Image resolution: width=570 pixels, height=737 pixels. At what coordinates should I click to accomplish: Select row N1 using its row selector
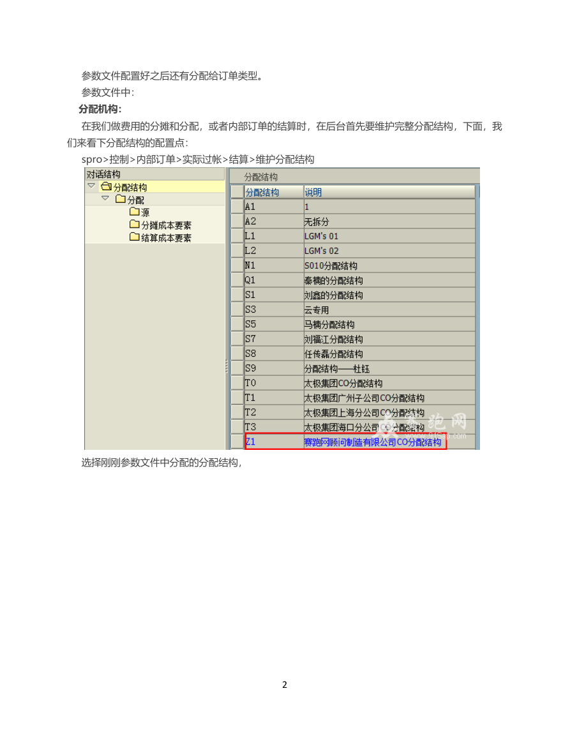tap(237, 265)
